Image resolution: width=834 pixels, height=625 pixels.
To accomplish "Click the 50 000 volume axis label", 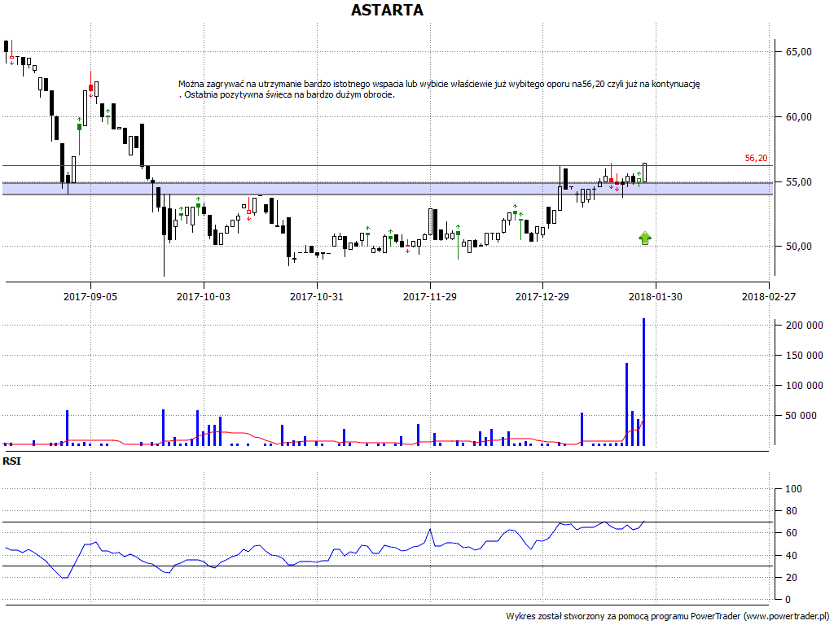I will pos(801,416).
